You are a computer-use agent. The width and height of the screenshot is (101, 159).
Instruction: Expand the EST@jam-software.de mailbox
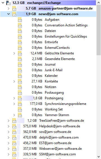[9, 143]
